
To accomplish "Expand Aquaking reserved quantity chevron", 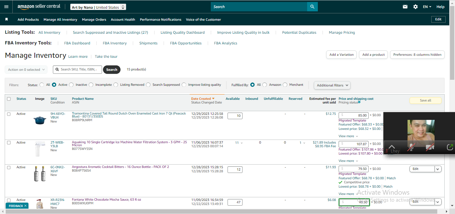I will (x=304, y=143).
